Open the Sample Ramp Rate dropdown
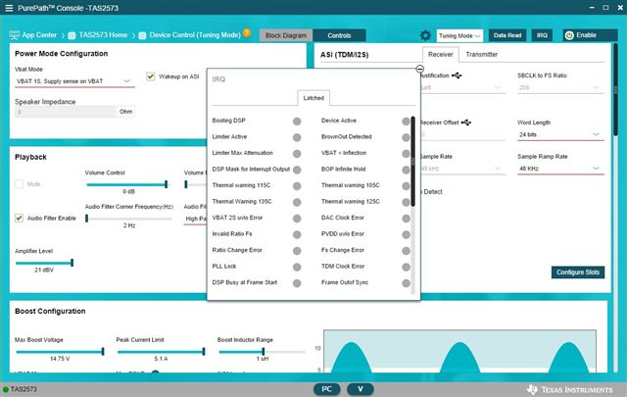This screenshot has width=627, height=397. coord(560,169)
